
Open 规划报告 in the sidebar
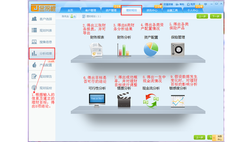[42, 76]
